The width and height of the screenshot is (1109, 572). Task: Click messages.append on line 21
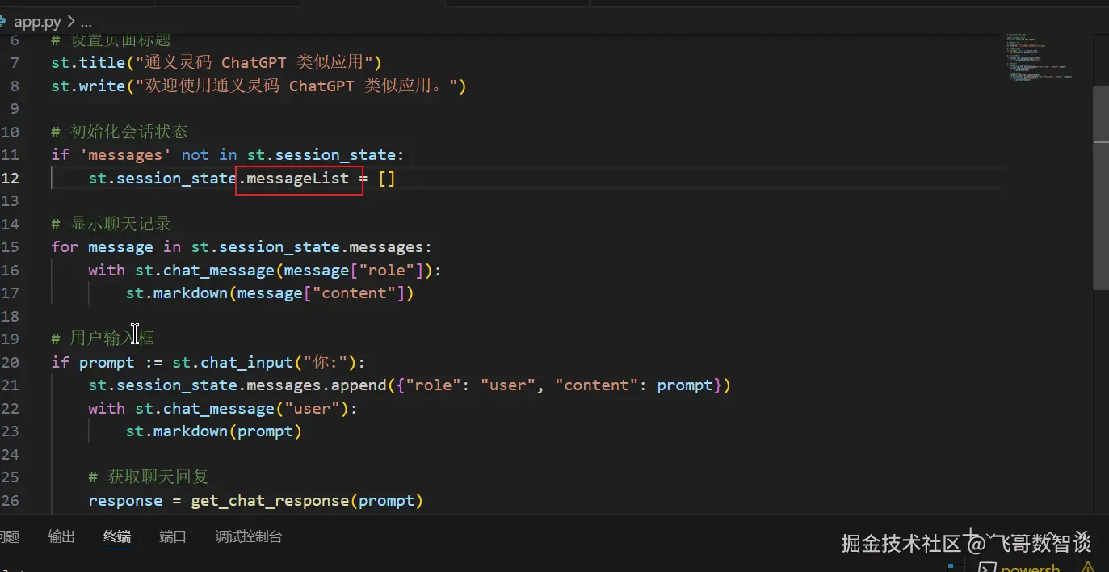[x=317, y=385]
